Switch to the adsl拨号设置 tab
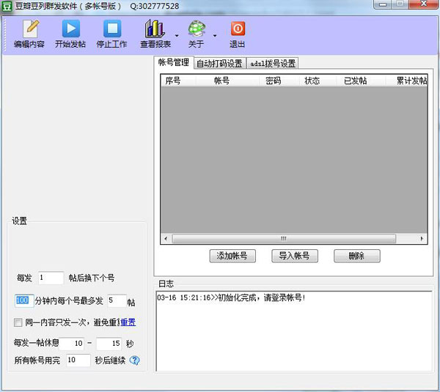Image resolution: width=440 pixels, height=392 pixels. tap(273, 63)
